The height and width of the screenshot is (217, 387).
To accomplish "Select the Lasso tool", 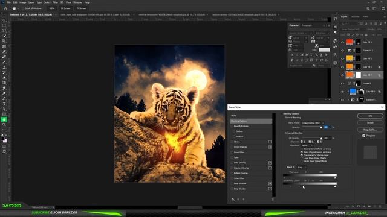I will [4, 31].
